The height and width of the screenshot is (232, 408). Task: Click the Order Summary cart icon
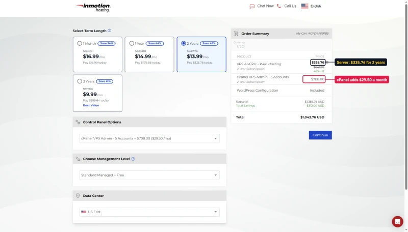[236, 34]
